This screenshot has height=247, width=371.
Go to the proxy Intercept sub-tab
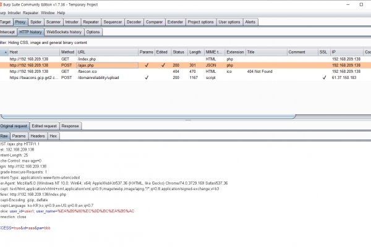pos(7,31)
